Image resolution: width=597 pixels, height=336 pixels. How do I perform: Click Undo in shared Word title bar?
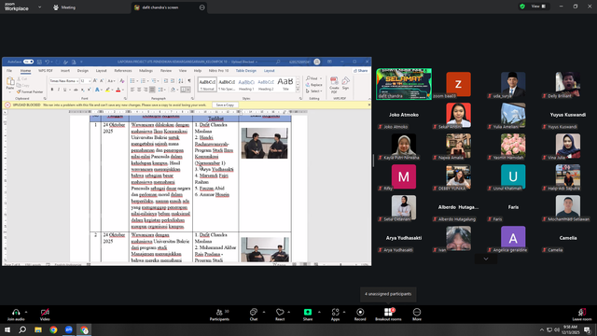click(x=48, y=62)
